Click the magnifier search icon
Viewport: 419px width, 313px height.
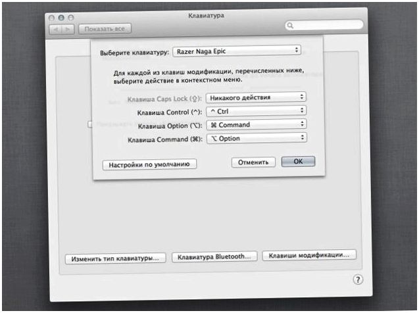point(290,26)
